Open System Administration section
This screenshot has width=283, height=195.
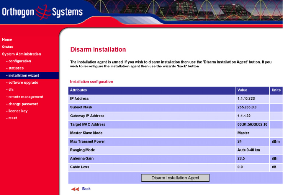pyautogui.click(x=21, y=54)
